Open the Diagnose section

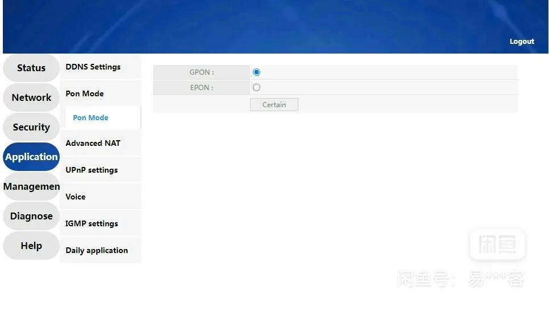31,216
